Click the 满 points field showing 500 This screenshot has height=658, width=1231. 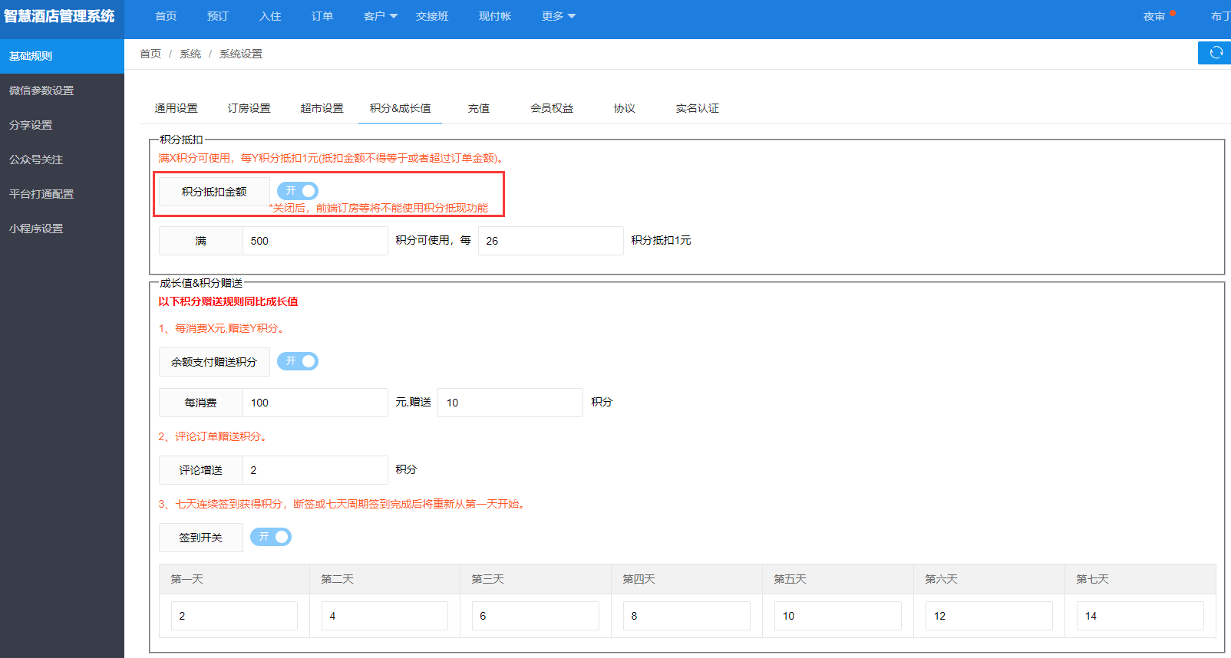click(x=315, y=241)
